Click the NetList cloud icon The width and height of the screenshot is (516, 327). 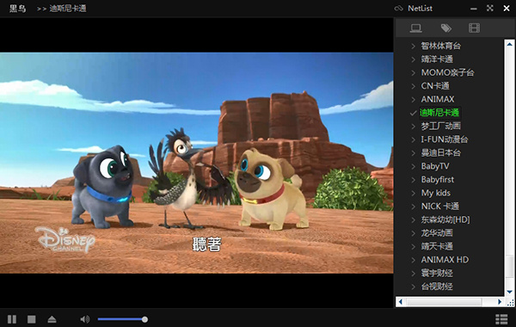pyautogui.click(x=398, y=9)
